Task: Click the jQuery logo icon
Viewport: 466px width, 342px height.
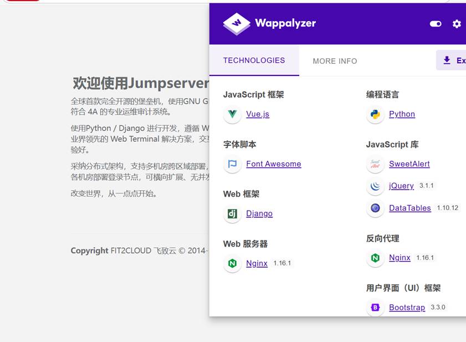Action: coord(375,186)
